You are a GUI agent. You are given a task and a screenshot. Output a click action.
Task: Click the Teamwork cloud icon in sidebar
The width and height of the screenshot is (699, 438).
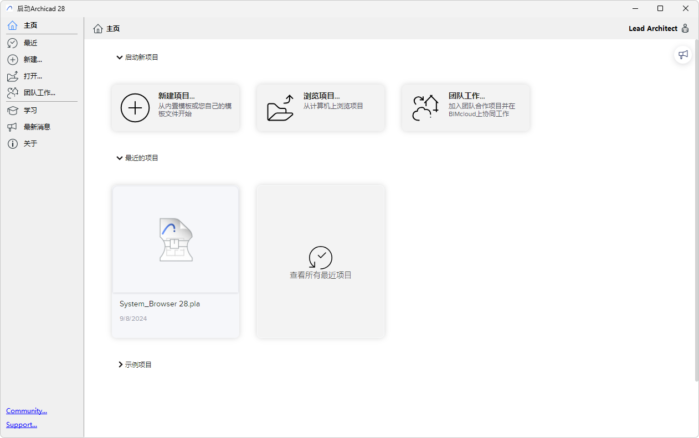12,93
